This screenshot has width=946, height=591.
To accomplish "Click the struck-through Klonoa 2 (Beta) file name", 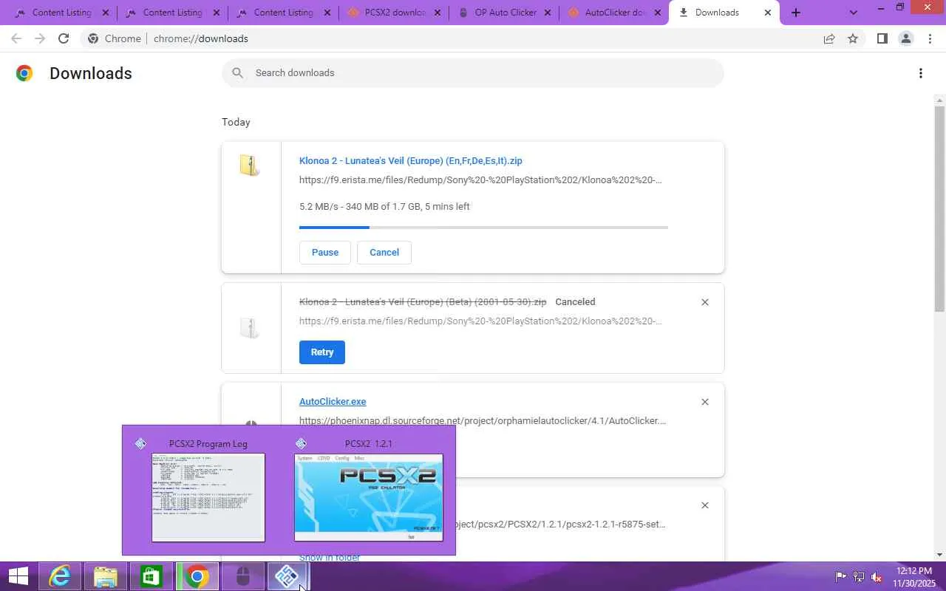I will (423, 302).
